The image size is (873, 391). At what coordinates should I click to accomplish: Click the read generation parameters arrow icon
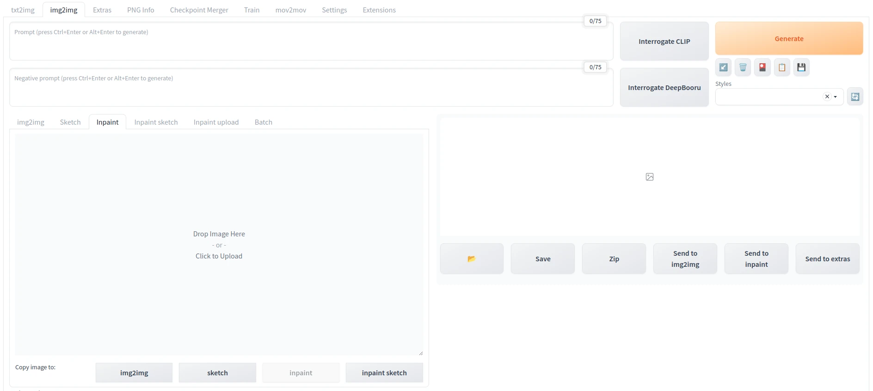(x=723, y=67)
